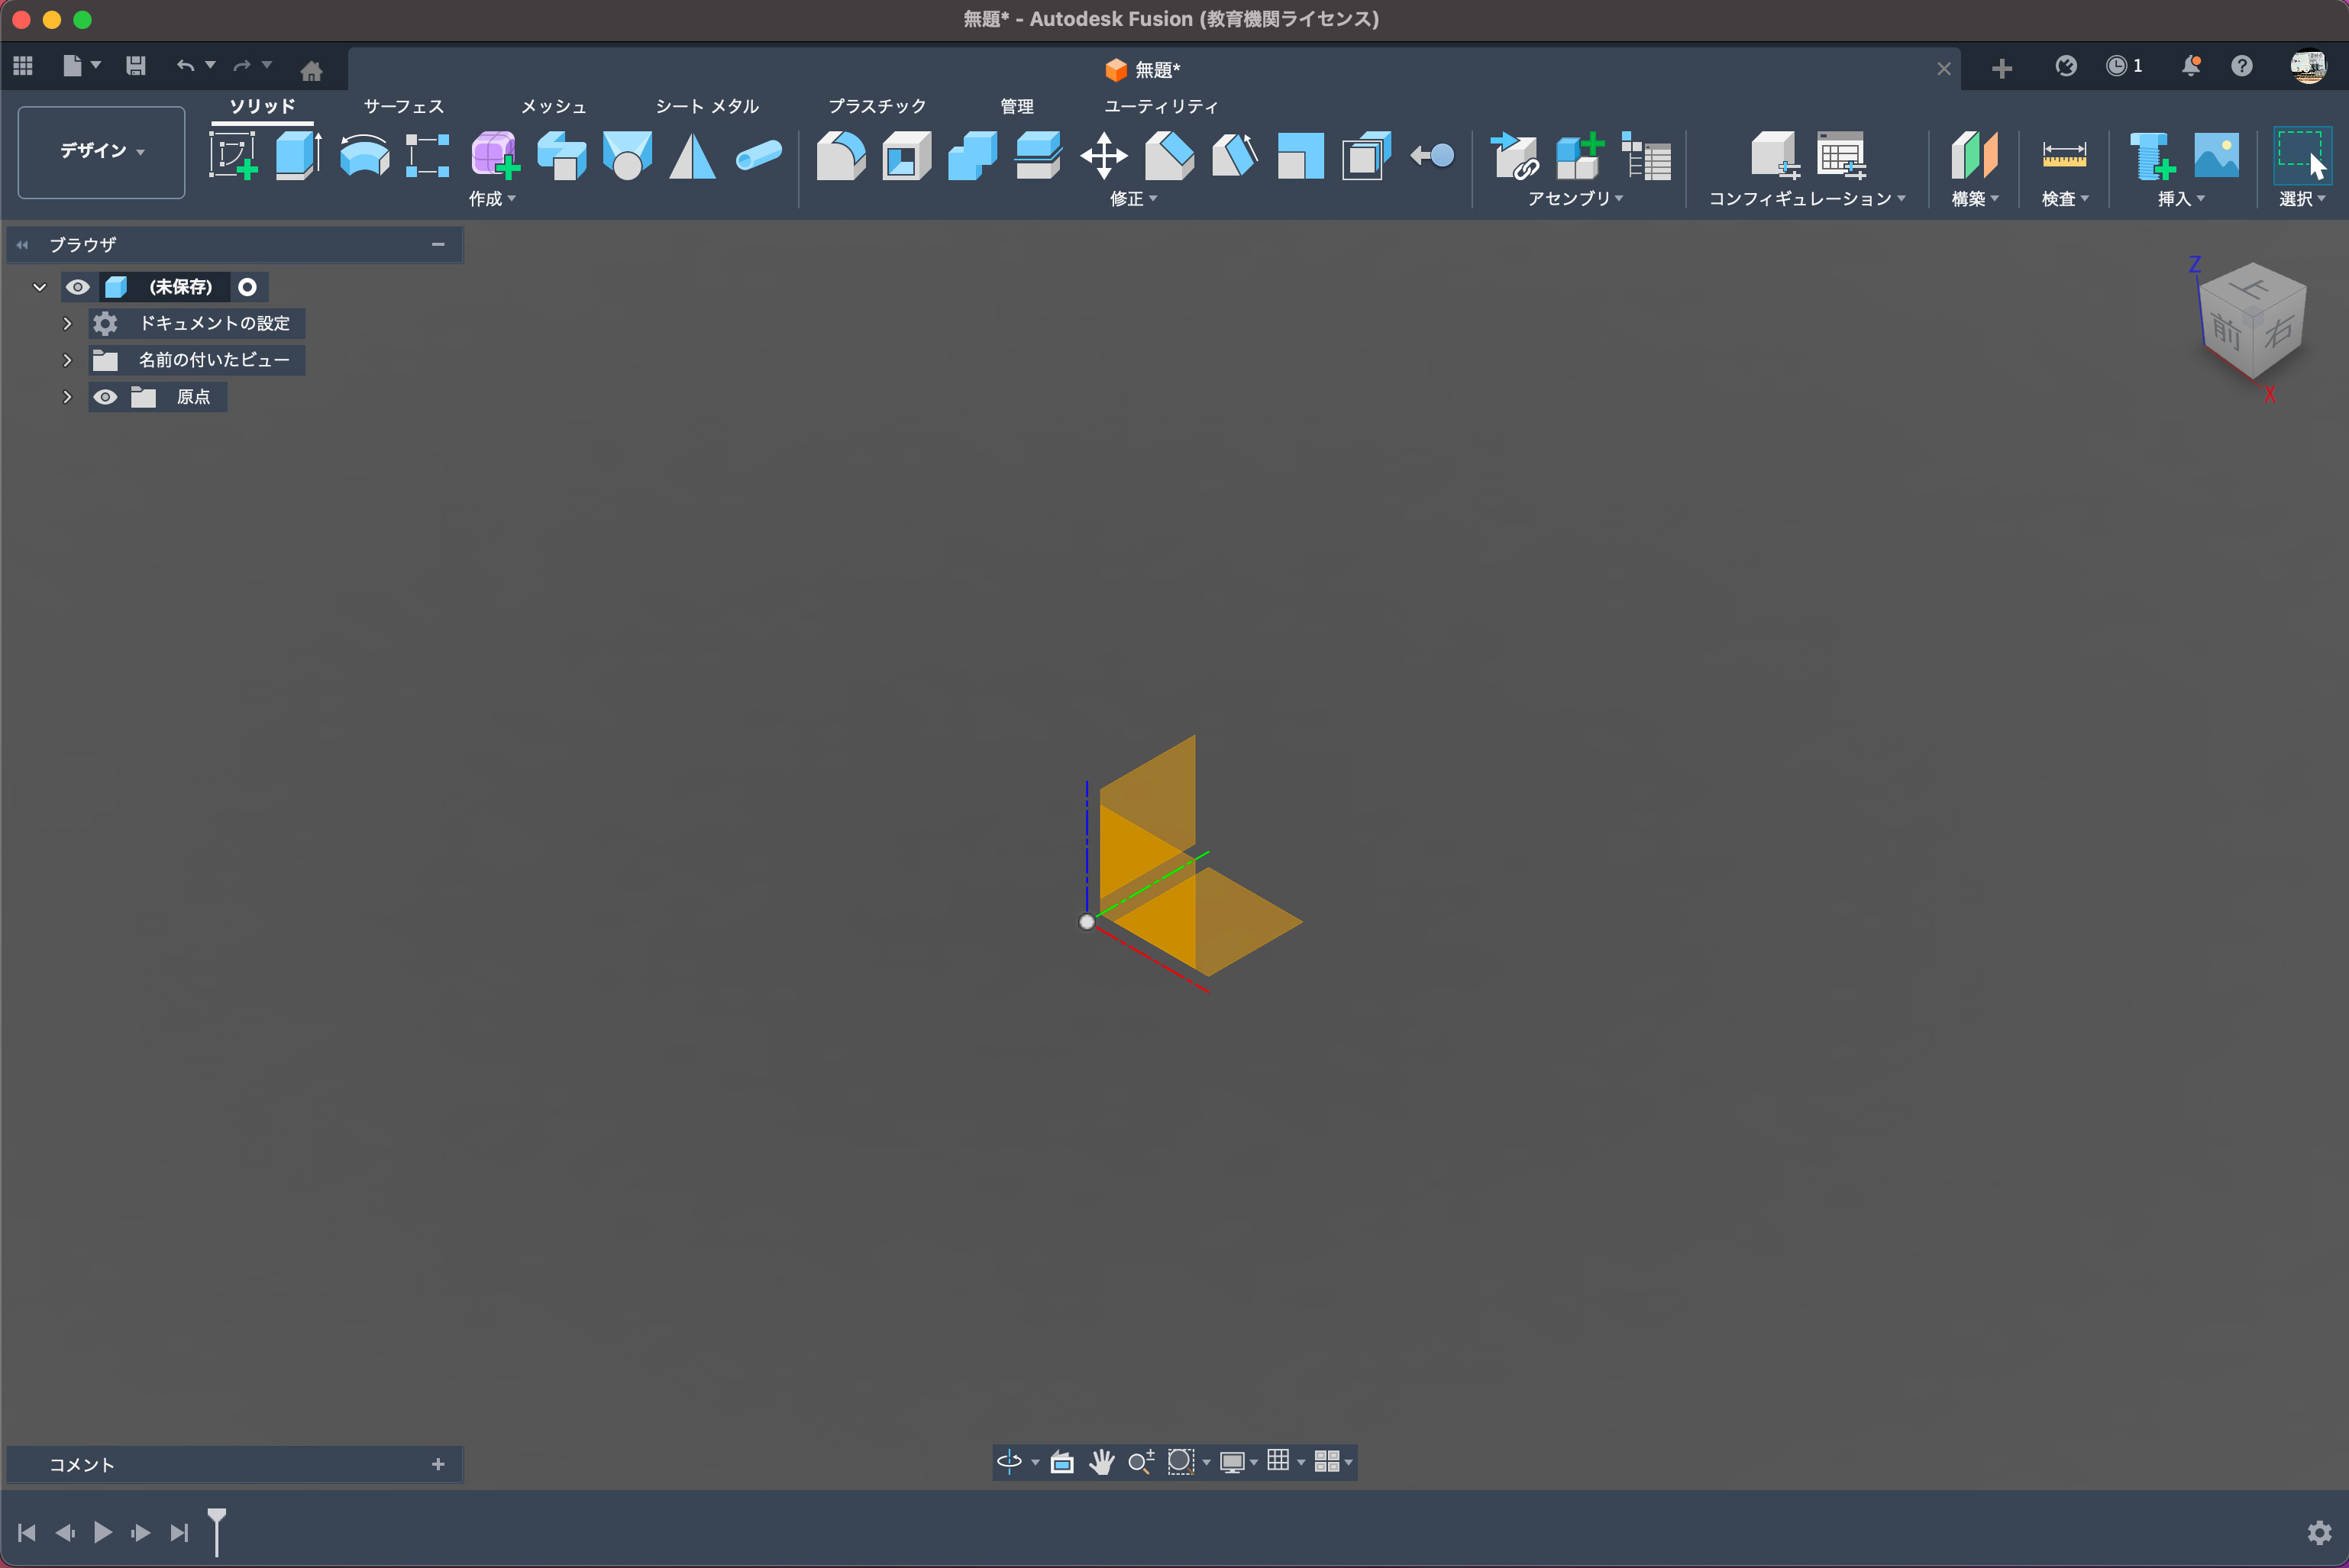Select the Extrude tool
This screenshot has width=2349, height=1568.
click(x=298, y=155)
